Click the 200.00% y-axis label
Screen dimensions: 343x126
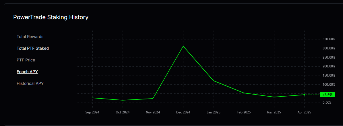(x=329, y=66)
